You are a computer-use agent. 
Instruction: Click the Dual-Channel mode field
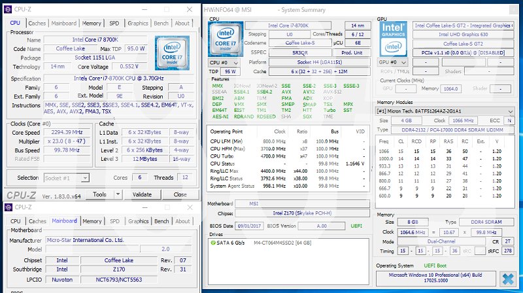click(x=441, y=241)
